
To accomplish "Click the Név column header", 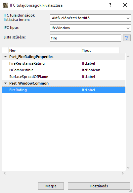I will [45, 50].
